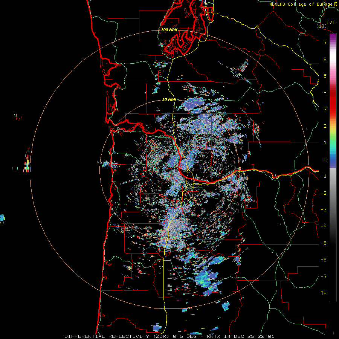Click the DIFFERENTIAL REFLECTIVITY (ZDR) caption text
Screen dimensions: 339x339
(x=118, y=336)
